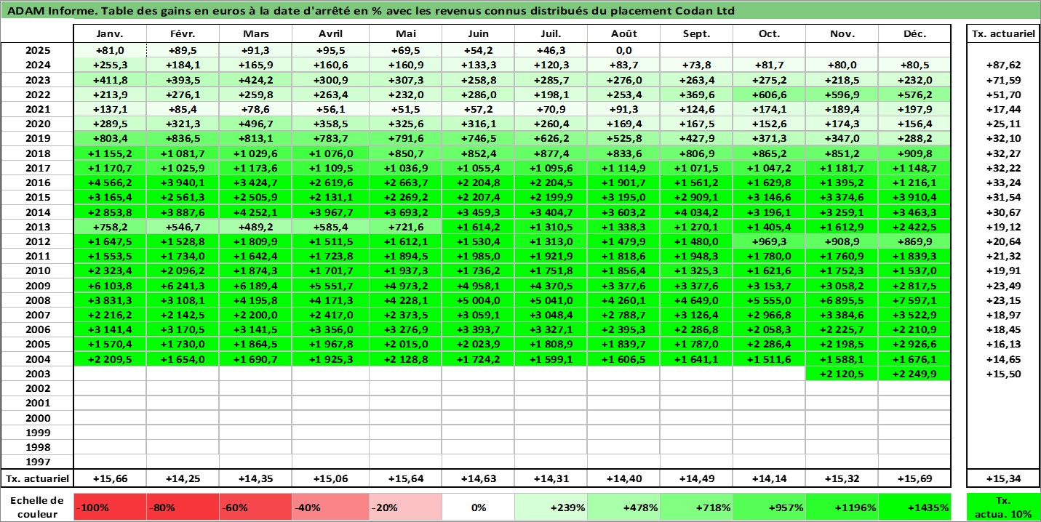Select the 2003 year row label
This screenshot has height=522, width=1041.
click(x=37, y=374)
